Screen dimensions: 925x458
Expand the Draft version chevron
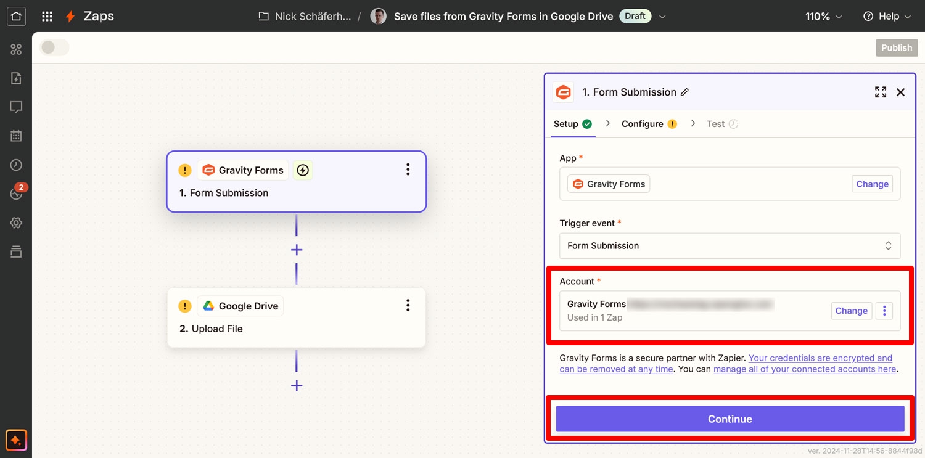tap(663, 17)
